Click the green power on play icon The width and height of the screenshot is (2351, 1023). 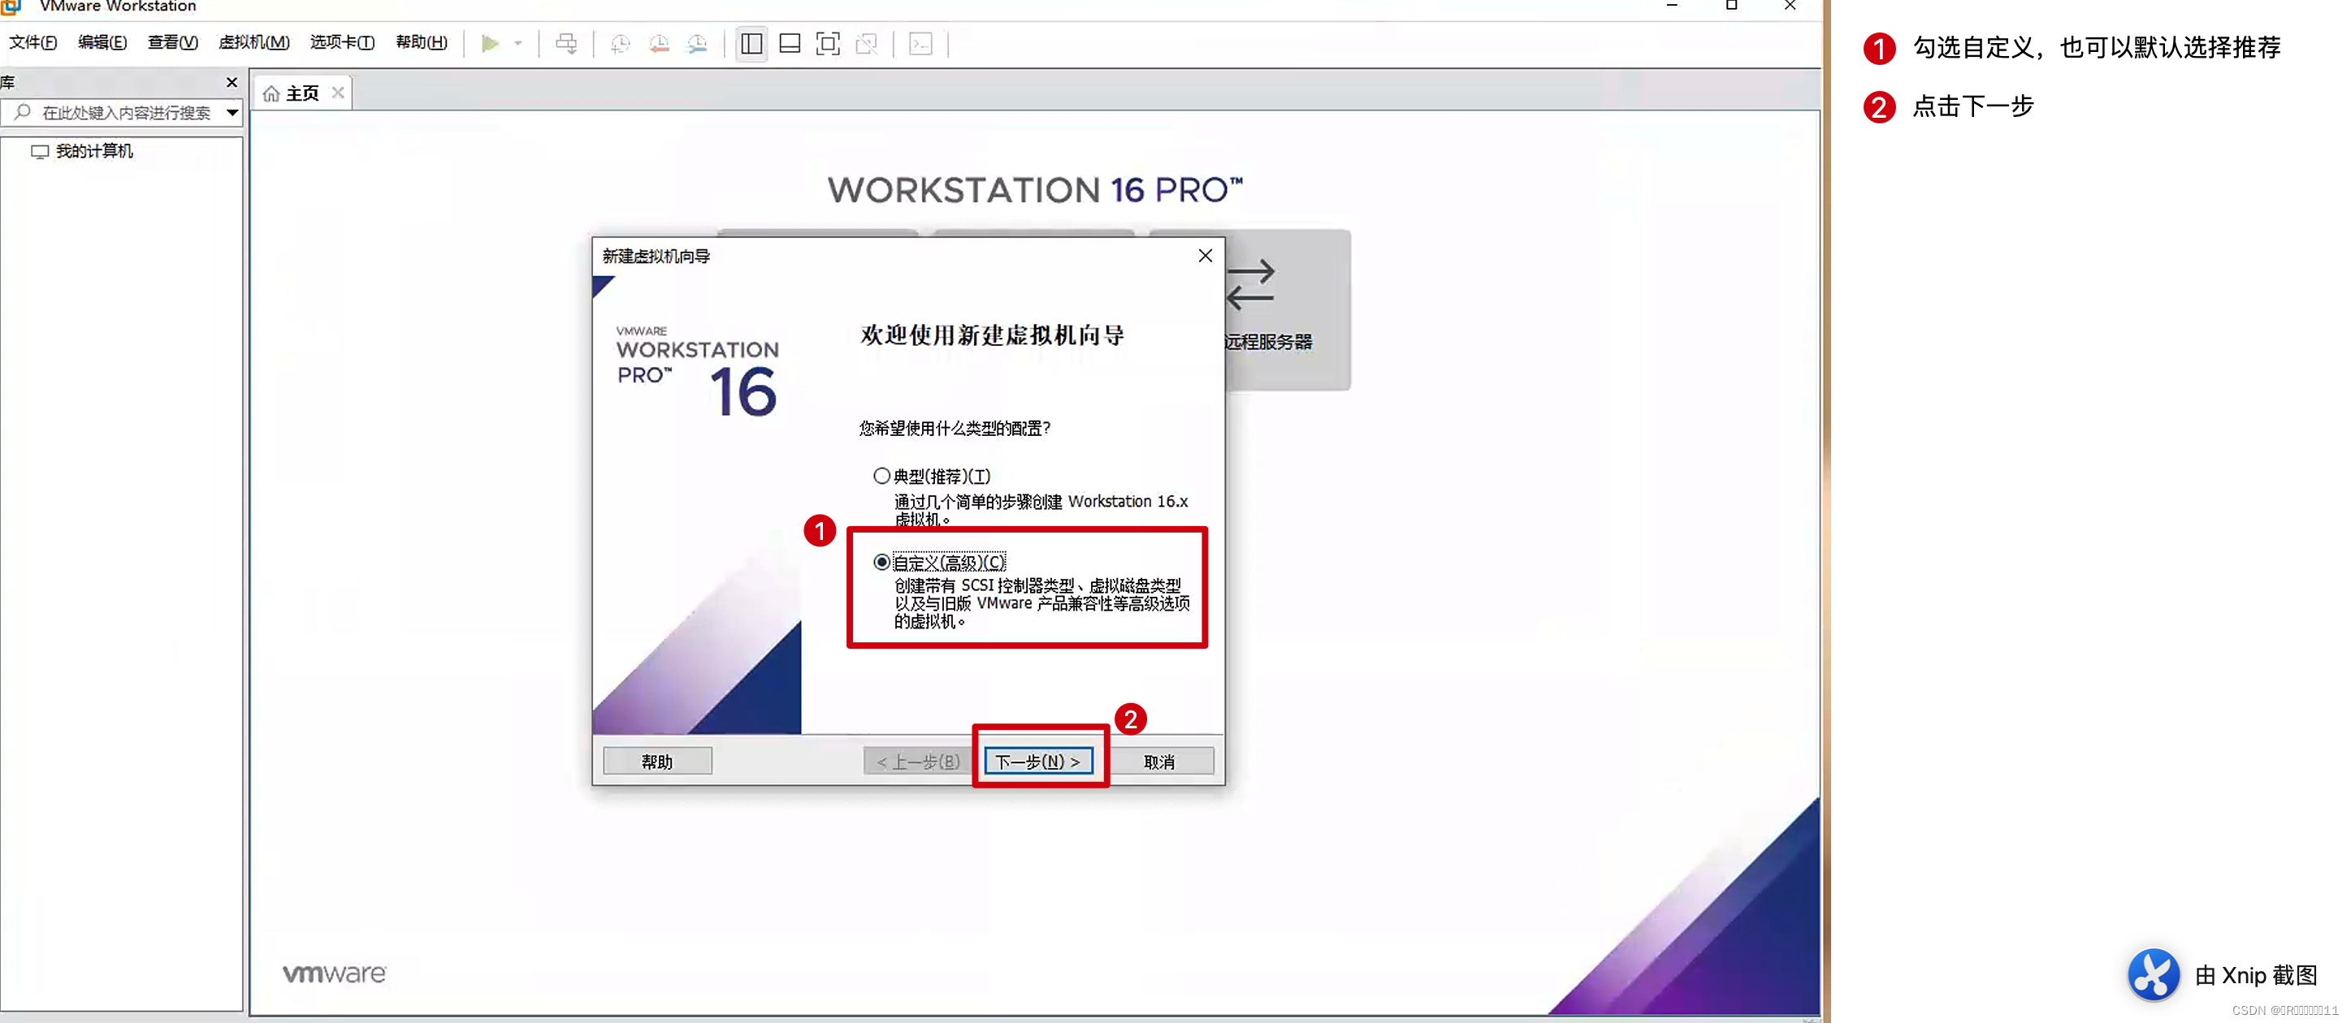coord(490,43)
